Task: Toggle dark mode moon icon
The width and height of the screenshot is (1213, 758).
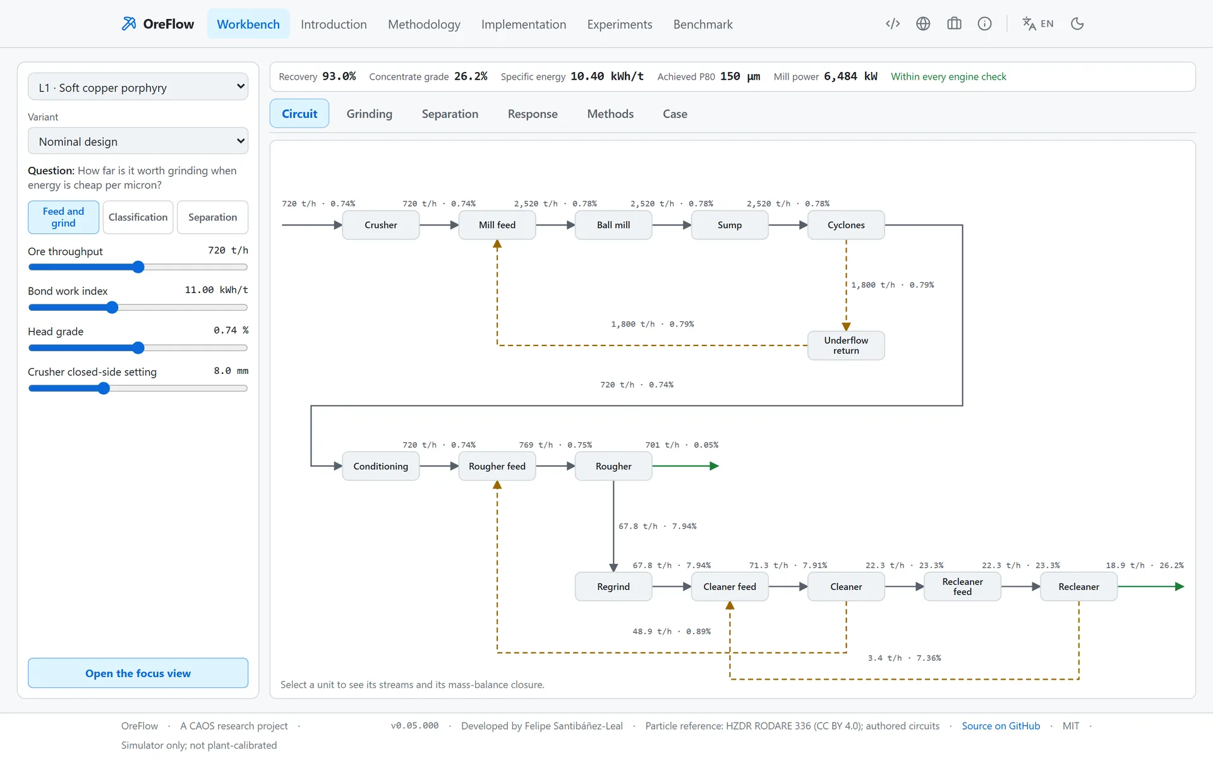Action: (1077, 24)
